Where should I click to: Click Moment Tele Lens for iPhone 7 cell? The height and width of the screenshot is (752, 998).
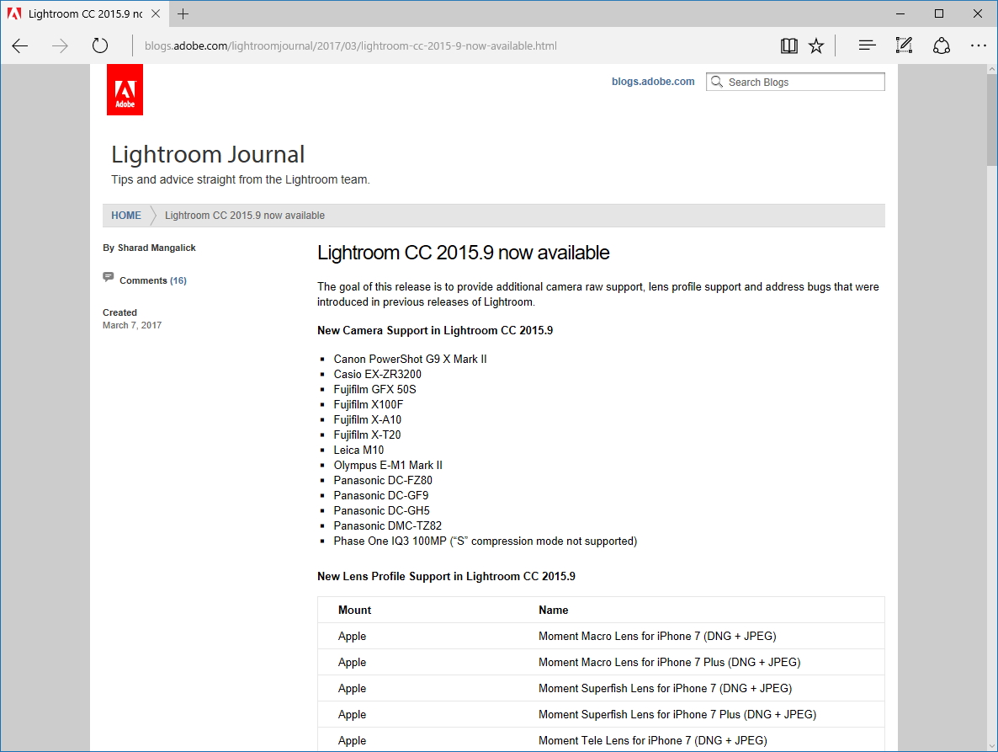(x=652, y=740)
